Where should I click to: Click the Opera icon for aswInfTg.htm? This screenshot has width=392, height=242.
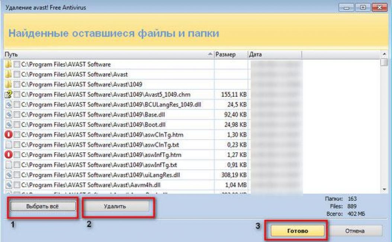(9, 155)
